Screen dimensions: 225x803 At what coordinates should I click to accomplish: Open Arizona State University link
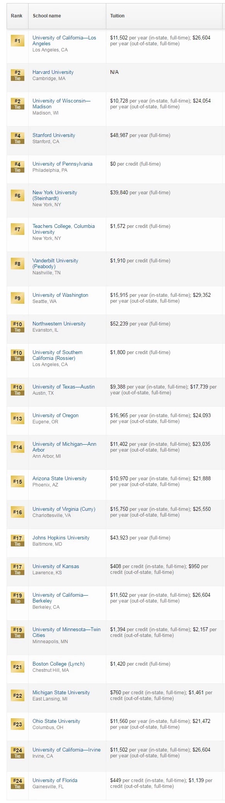tap(60, 478)
